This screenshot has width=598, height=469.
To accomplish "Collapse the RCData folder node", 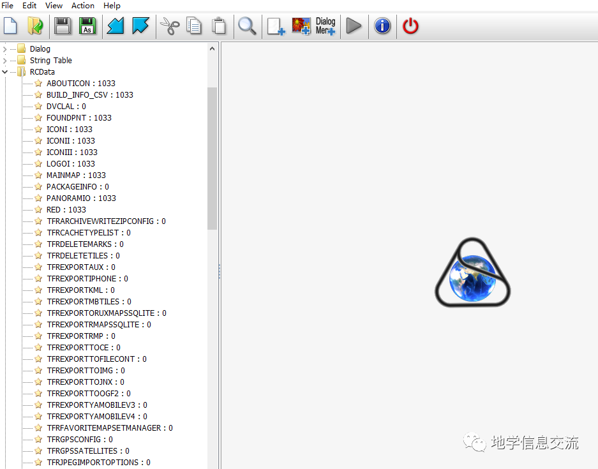I will 4,72.
